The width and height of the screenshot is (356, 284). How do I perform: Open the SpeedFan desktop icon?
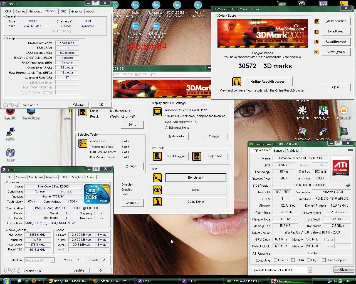pos(302,112)
